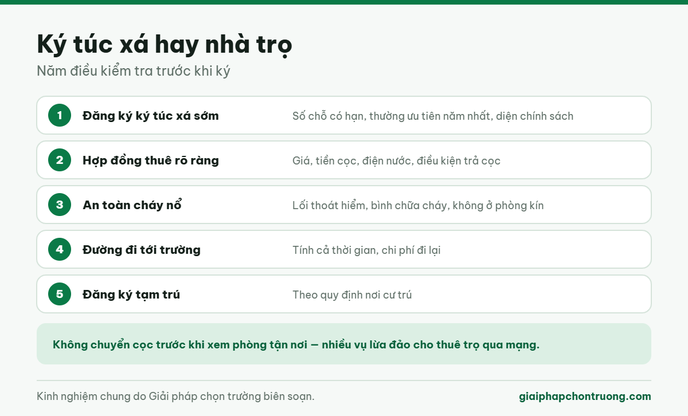Select the title "Ký túc xá hay nhà trọ"

coord(165,45)
